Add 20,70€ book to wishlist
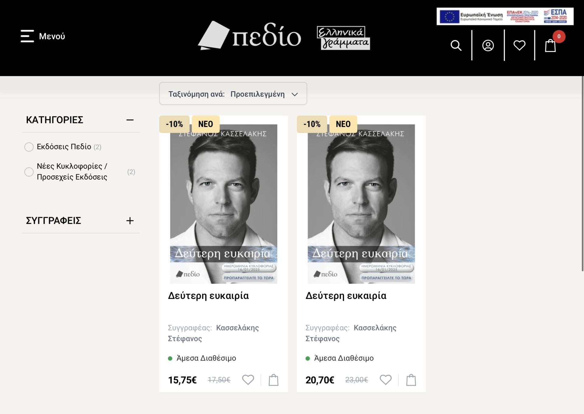This screenshot has width=584, height=414. [385, 380]
